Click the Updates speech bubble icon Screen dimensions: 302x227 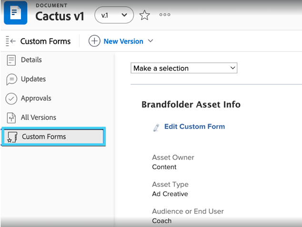(11, 79)
